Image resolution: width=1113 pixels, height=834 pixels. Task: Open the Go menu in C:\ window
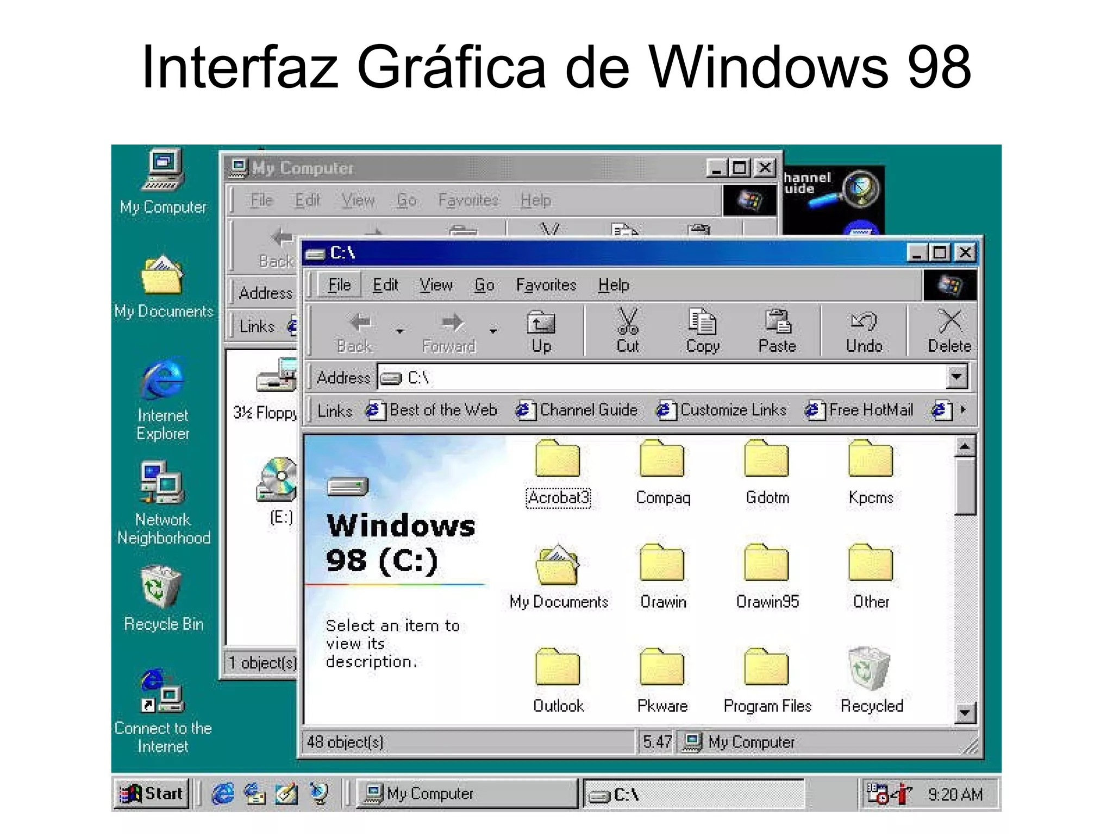click(x=484, y=285)
